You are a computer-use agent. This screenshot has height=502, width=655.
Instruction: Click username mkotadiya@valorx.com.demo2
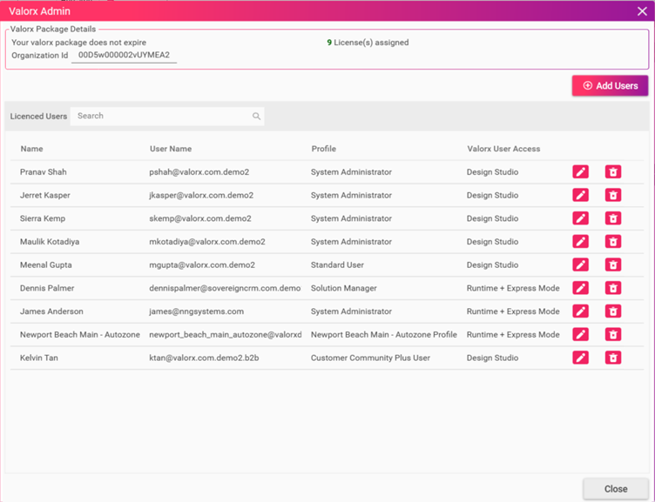pyautogui.click(x=207, y=242)
